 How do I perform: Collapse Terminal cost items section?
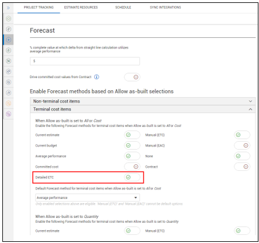(x=143, y=109)
